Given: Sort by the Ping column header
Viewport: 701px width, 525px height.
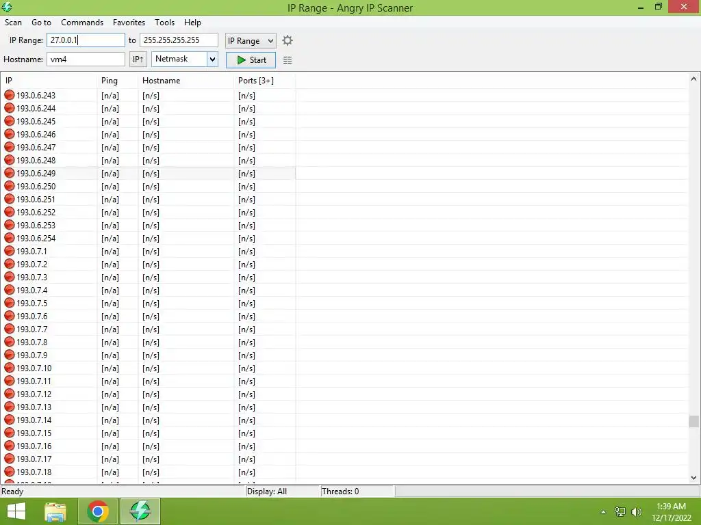Looking at the screenshot, I should point(118,81).
